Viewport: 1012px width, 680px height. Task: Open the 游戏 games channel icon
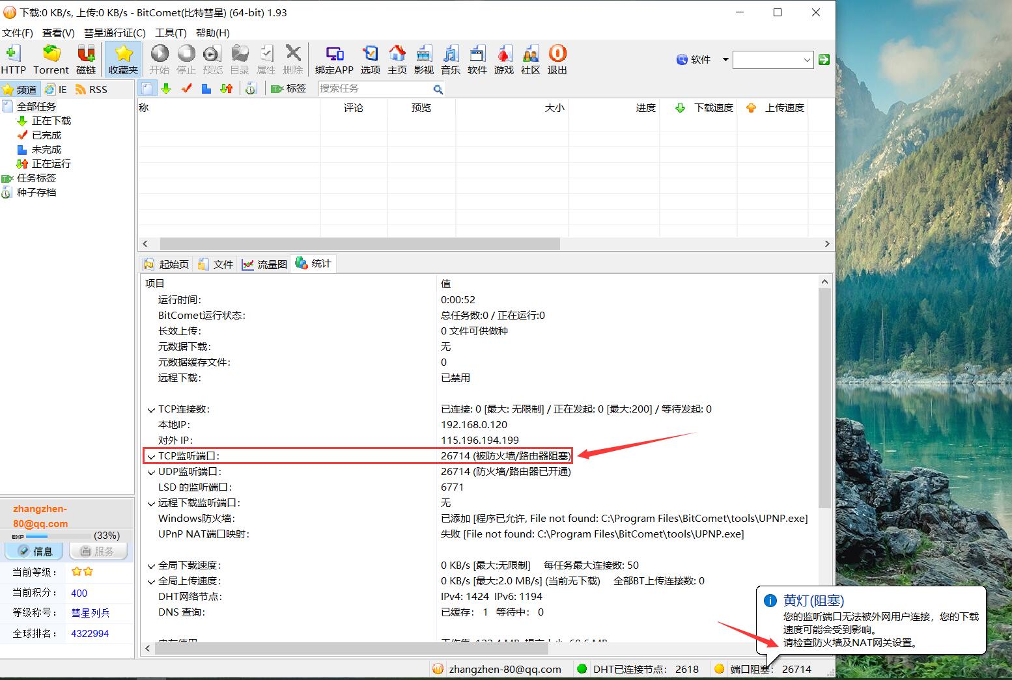(504, 60)
